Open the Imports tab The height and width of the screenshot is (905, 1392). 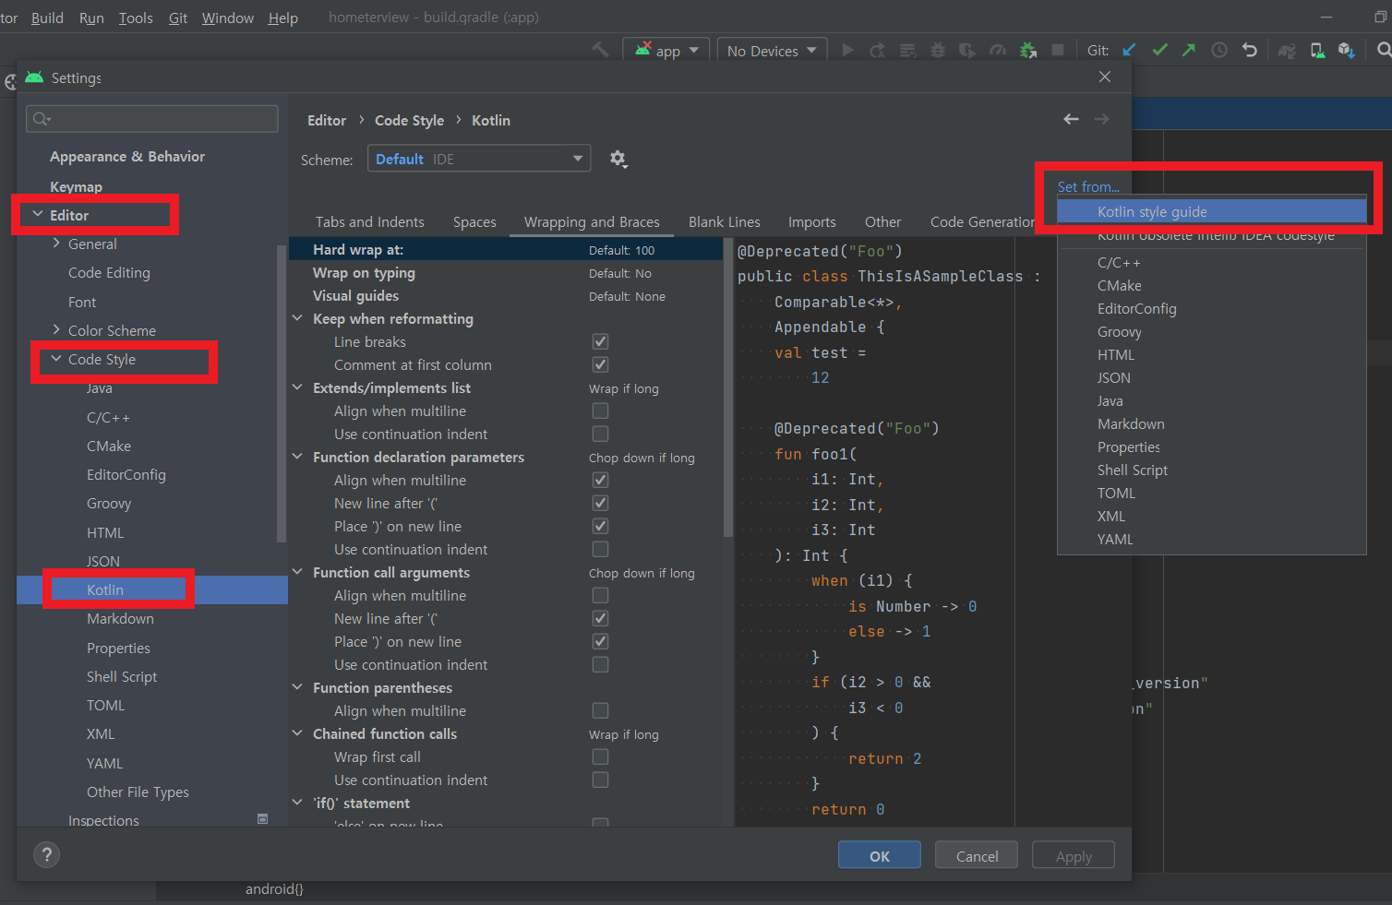click(812, 221)
